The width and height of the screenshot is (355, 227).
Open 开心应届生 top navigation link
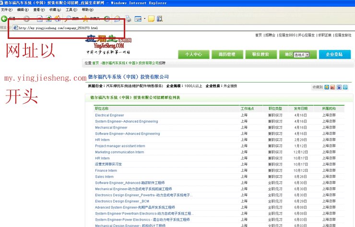coord(307,35)
